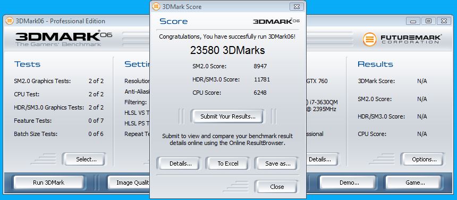Maximize the 3DMark06 main window

coord(428,21)
